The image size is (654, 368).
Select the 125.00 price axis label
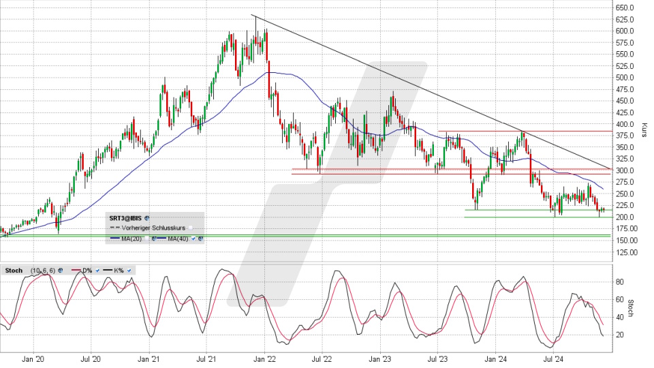coord(627,252)
